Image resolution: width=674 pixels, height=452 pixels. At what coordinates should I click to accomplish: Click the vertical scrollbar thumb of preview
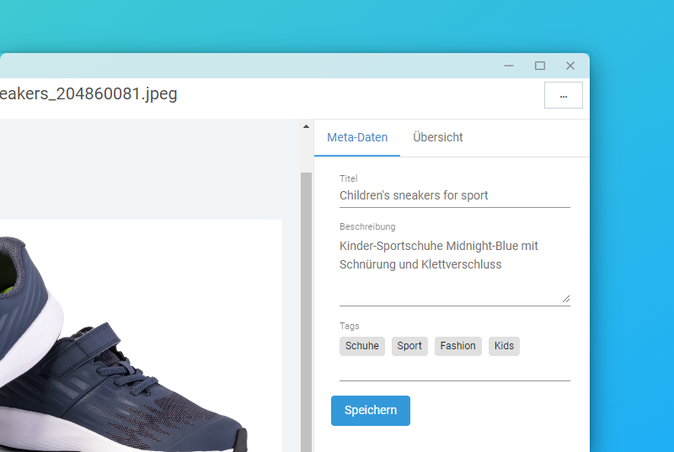(306, 311)
